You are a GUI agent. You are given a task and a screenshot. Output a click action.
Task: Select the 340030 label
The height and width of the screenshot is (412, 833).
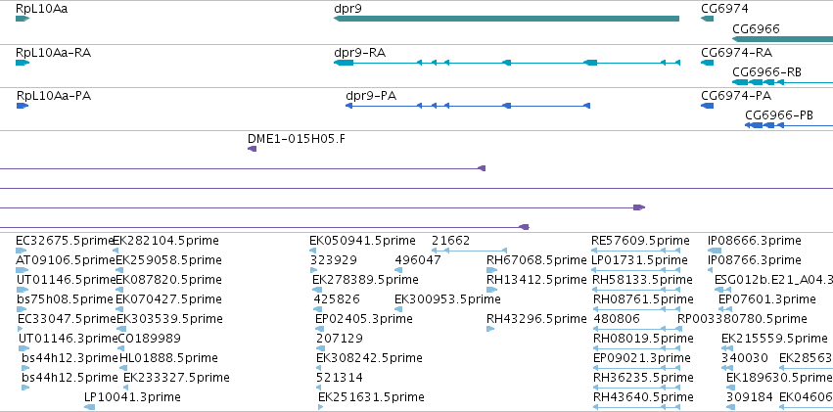[744, 358]
